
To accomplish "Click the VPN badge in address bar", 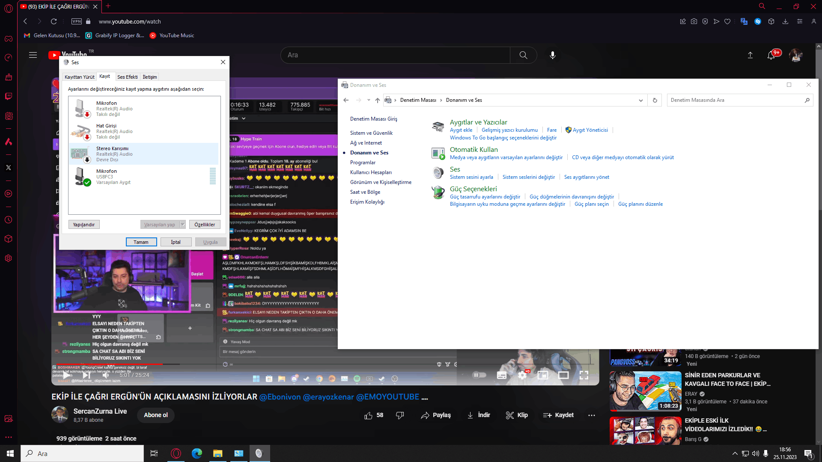I will (x=77, y=21).
